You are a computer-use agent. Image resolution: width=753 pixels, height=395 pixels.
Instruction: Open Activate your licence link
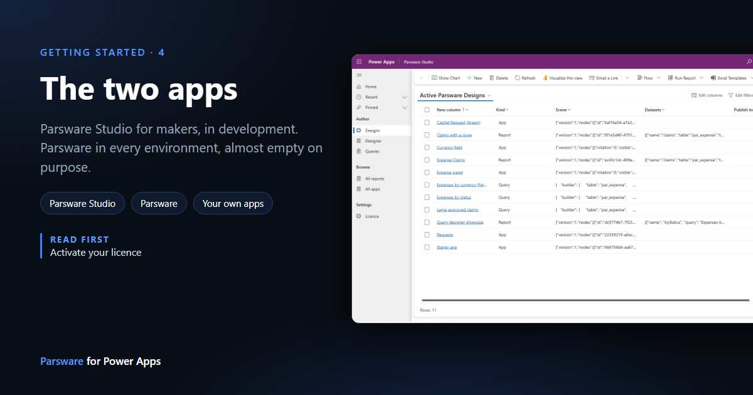click(x=96, y=253)
